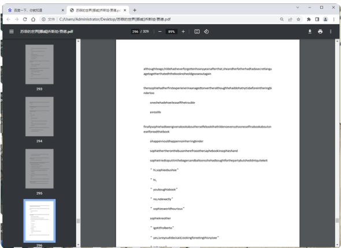341x248 pixels.
Task: Open a new browser tab
Action: coord(135,10)
